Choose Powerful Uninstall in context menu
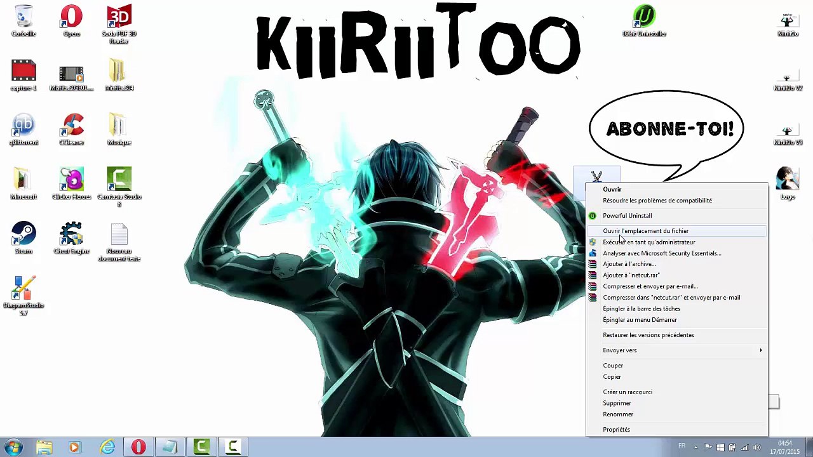The image size is (813, 457). (x=676, y=216)
